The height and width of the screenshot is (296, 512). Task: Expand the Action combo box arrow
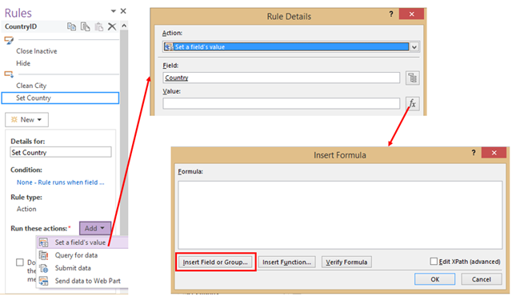coord(414,47)
